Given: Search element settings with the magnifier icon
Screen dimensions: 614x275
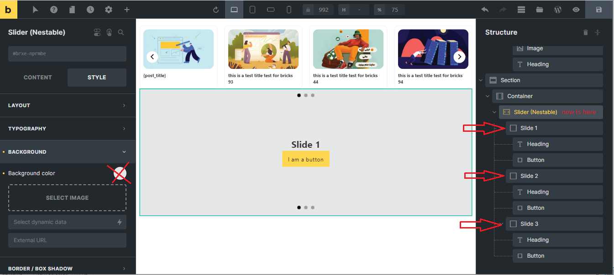Looking at the screenshot, I should tap(121, 32).
